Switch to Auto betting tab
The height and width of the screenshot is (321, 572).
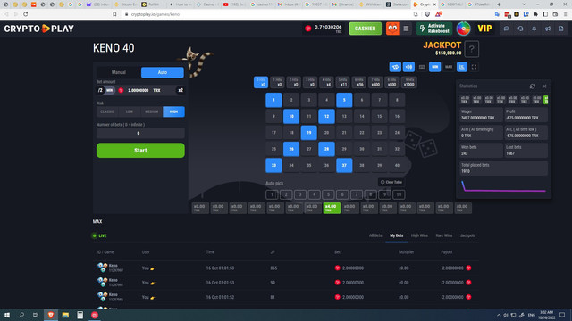click(x=163, y=72)
